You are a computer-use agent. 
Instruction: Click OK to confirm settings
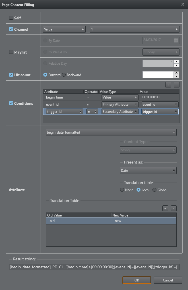tap(137, 280)
